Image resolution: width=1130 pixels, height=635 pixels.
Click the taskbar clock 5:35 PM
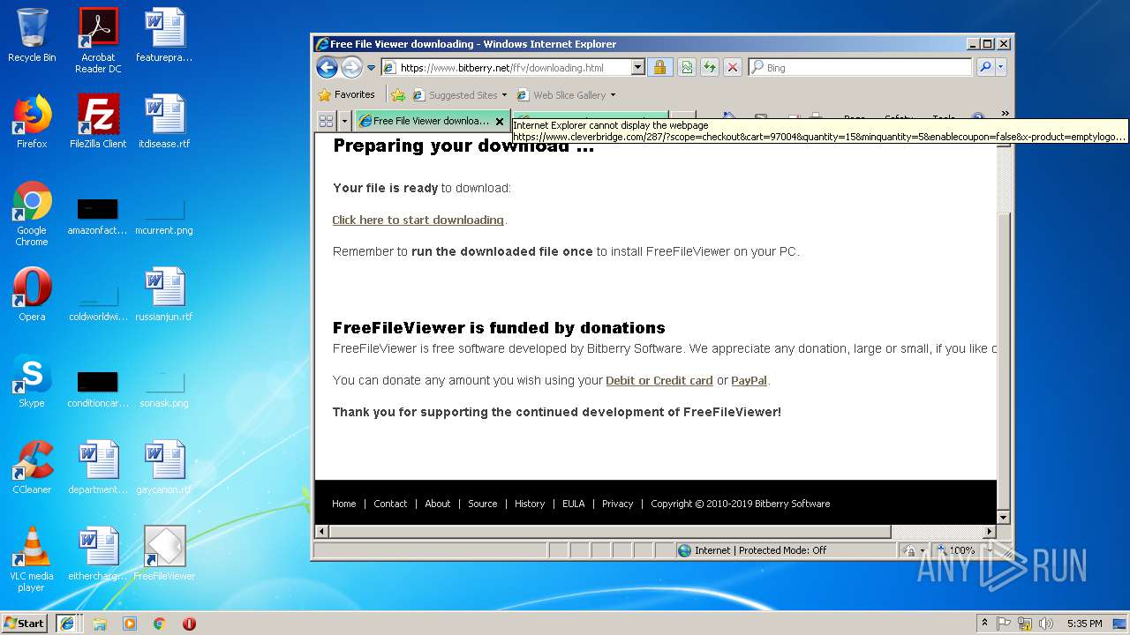[x=1084, y=624]
